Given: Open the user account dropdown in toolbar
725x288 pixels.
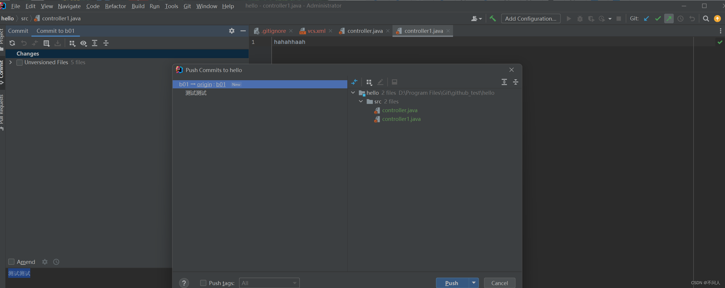Looking at the screenshot, I should click(x=476, y=19).
